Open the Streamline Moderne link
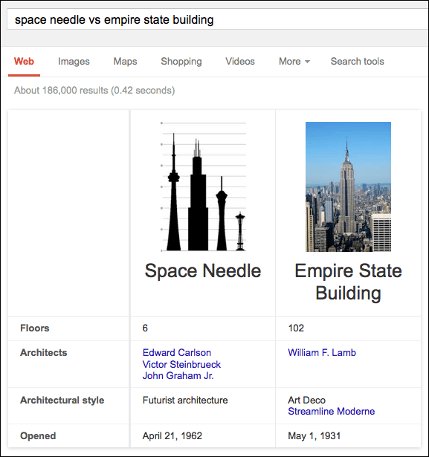 332,411
